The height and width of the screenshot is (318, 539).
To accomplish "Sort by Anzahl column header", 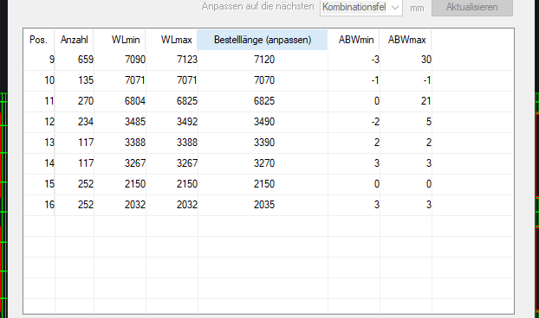I will (x=75, y=40).
